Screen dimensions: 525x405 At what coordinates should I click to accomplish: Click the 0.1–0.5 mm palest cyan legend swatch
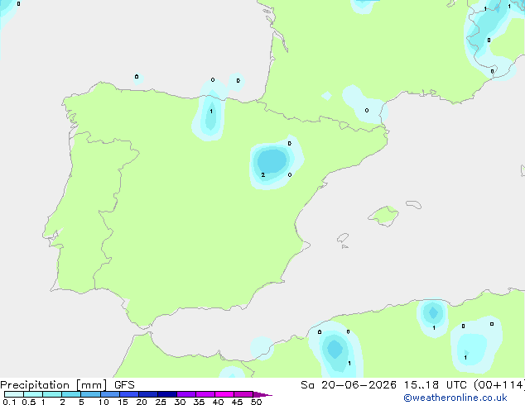[14, 394]
